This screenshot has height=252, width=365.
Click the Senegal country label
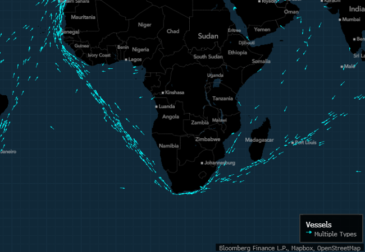tap(71, 32)
